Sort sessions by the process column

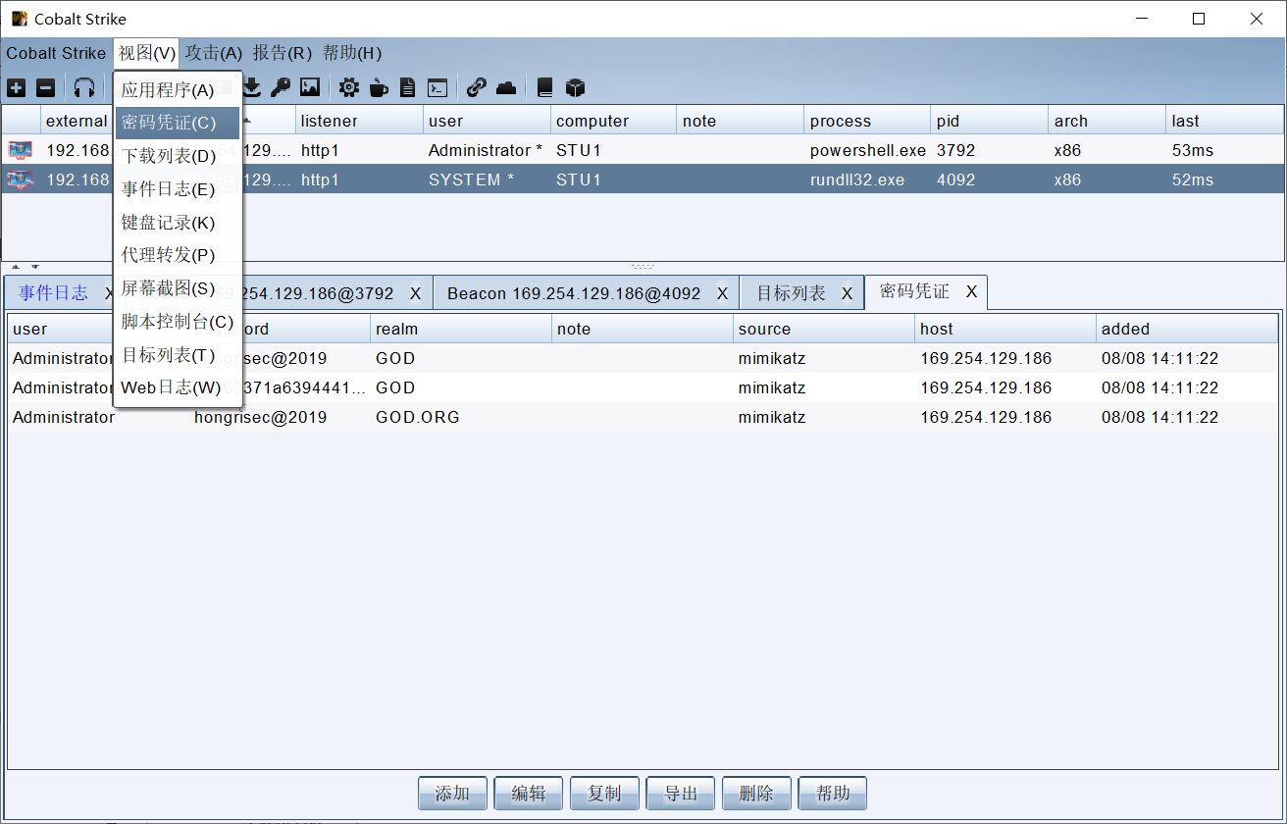[867, 121]
